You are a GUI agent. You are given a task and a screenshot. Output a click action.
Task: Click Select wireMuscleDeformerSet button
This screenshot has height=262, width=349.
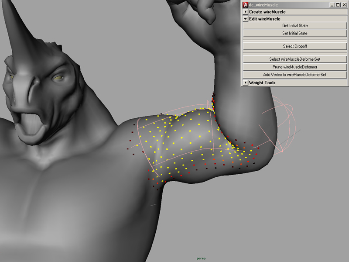click(x=295, y=59)
